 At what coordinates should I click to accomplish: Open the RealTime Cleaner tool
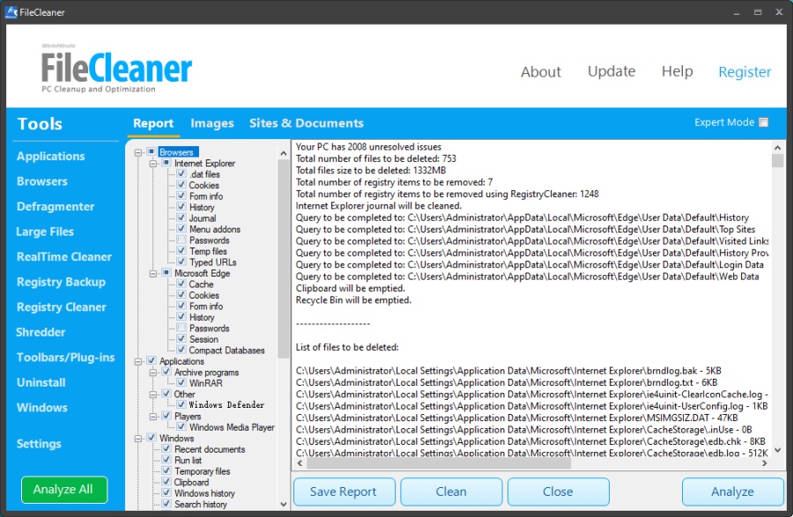[63, 256]
